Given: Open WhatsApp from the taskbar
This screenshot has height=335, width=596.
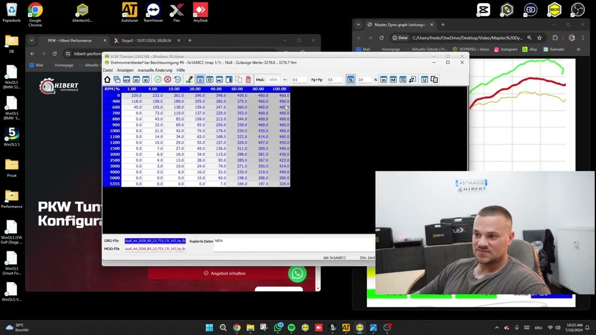Looking at the screenshot, I should point(278,328).
